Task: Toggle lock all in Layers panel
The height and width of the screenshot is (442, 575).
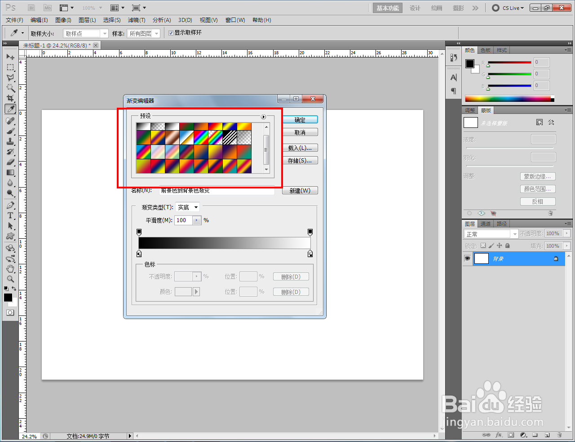Action: pyautogui.click(x=507, y=245)
